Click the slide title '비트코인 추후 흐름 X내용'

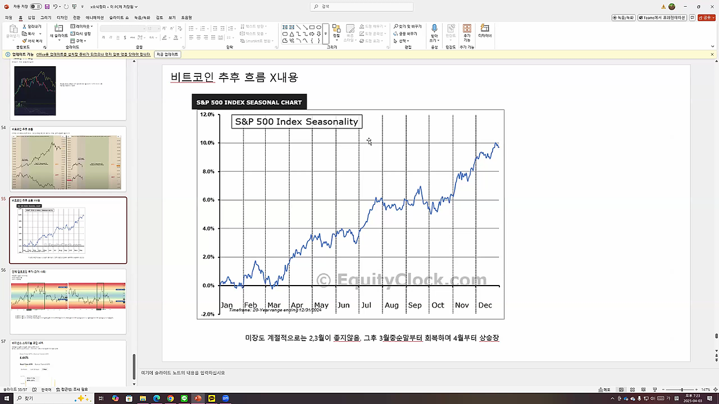pyautogui.click(x=234, y=77)
